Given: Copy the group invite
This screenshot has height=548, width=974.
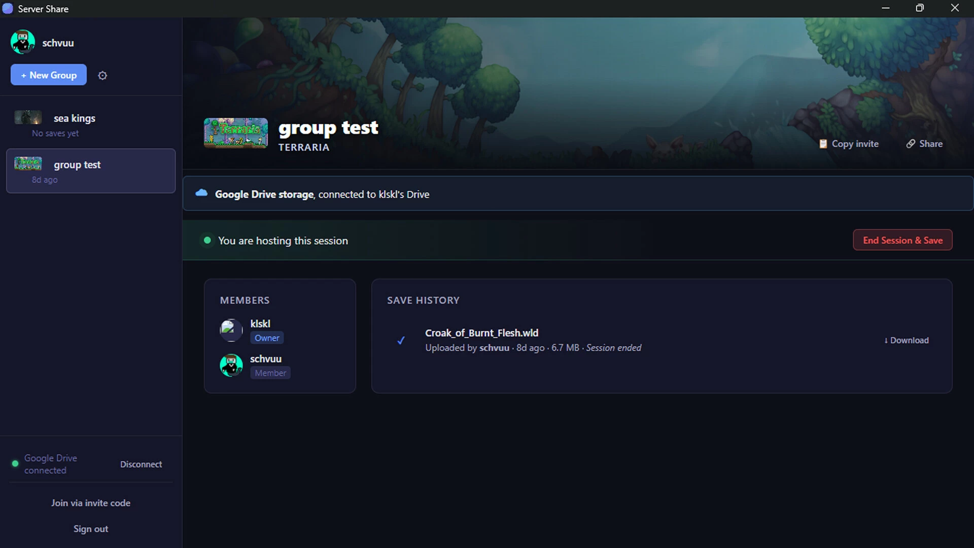Looking at the screenshot, I should [x=849, y=144].
